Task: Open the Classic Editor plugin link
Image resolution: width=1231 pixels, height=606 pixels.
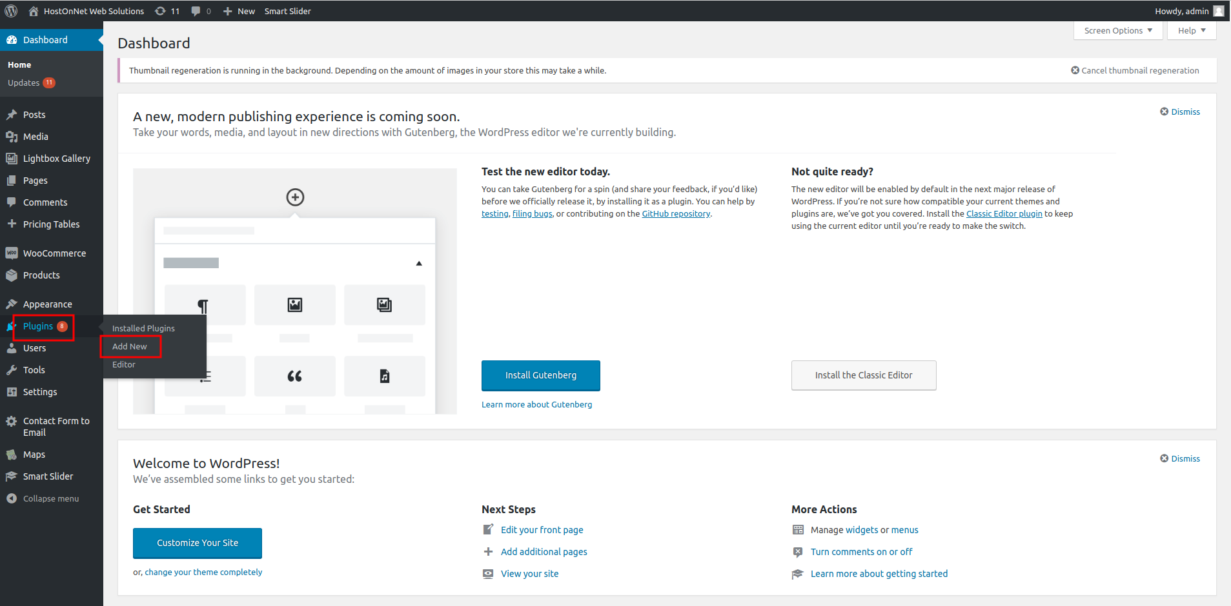Action: coord(1004,214)
